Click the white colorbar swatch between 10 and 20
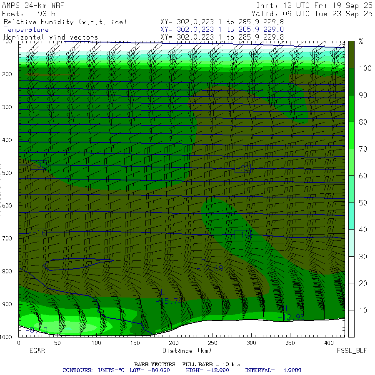The image size is (375, 375). 351,297
